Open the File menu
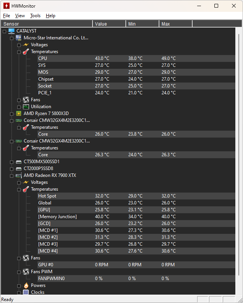 [x=6, y=16]
